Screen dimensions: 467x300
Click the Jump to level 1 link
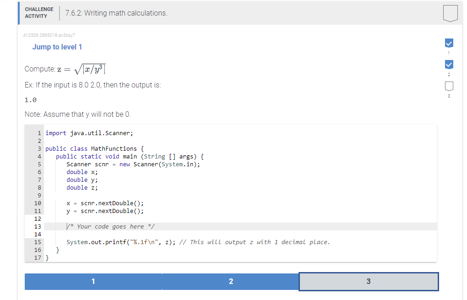point(57,47)
